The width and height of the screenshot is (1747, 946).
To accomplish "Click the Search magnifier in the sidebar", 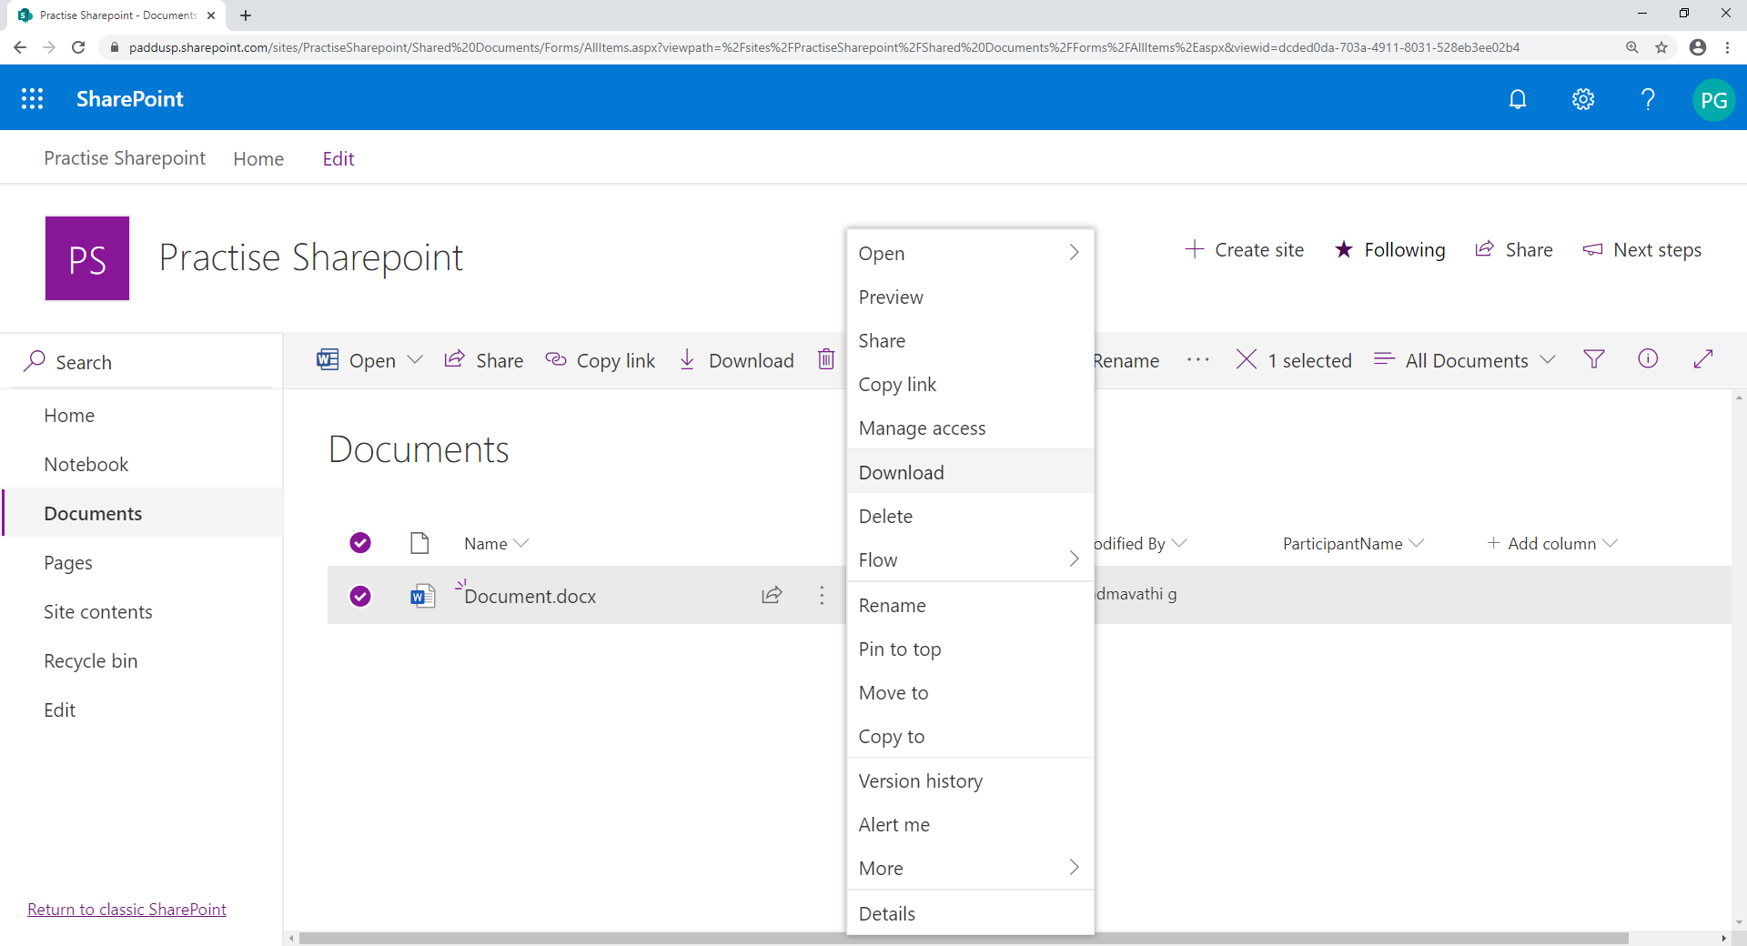I will tap(34, 361).
